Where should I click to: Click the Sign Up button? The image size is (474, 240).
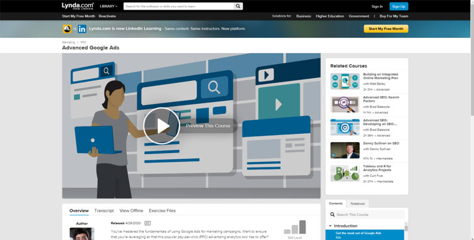click(399, 7)
